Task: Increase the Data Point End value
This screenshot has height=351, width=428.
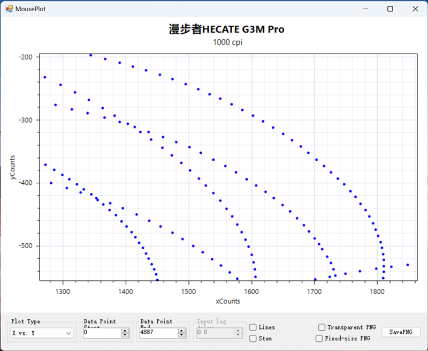Action: 181,331
